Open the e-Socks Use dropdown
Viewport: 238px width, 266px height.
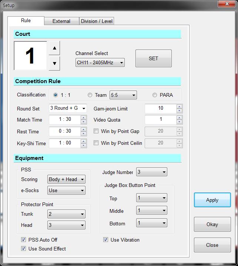click(x=67, y=190)
